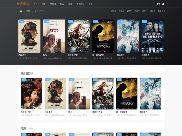This screenshot has width=182, height=136.
Task: Open the 动漫 nav menu item
Action: pos(70,4)
